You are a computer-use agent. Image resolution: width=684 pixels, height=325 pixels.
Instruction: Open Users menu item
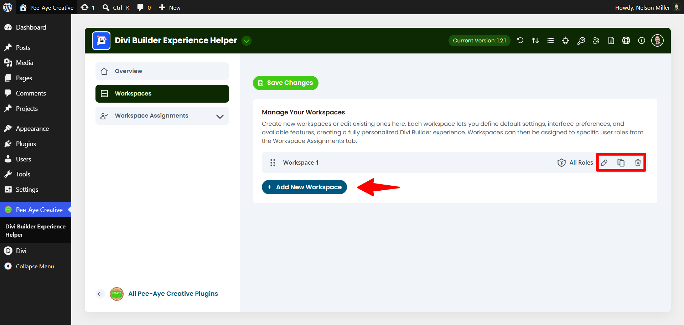(36, 159)
